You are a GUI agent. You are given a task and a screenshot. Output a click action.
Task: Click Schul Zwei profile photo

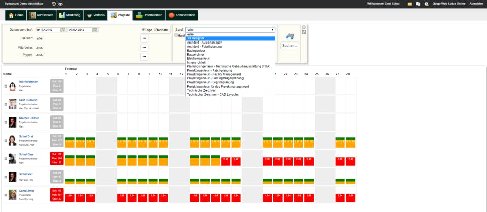12,195
